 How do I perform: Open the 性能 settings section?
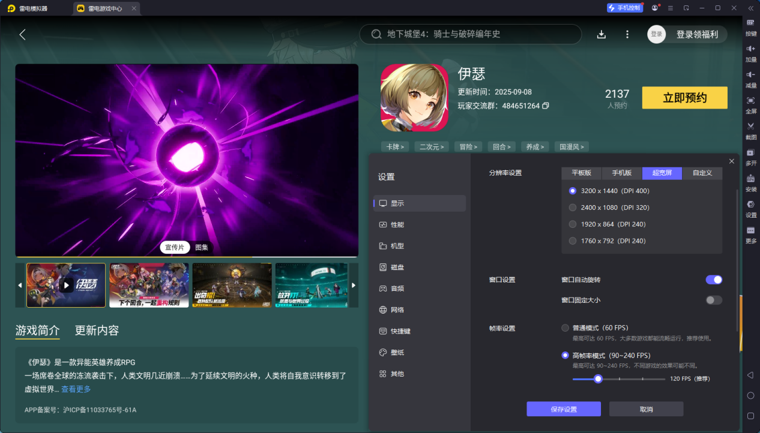coord(420,224)
